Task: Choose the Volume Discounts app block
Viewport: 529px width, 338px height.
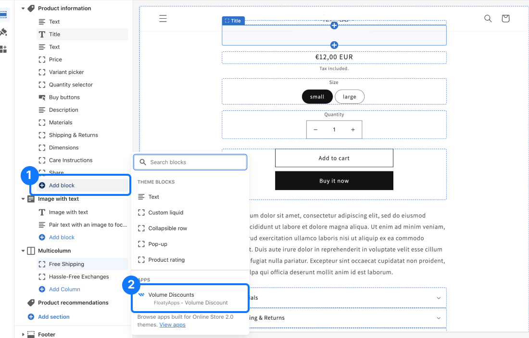Action: point(190,298)
